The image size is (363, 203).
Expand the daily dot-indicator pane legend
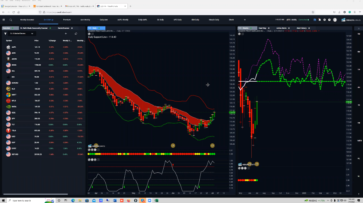tap(98, 150)
